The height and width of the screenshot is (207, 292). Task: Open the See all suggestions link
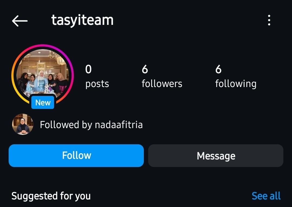point(266,196)
